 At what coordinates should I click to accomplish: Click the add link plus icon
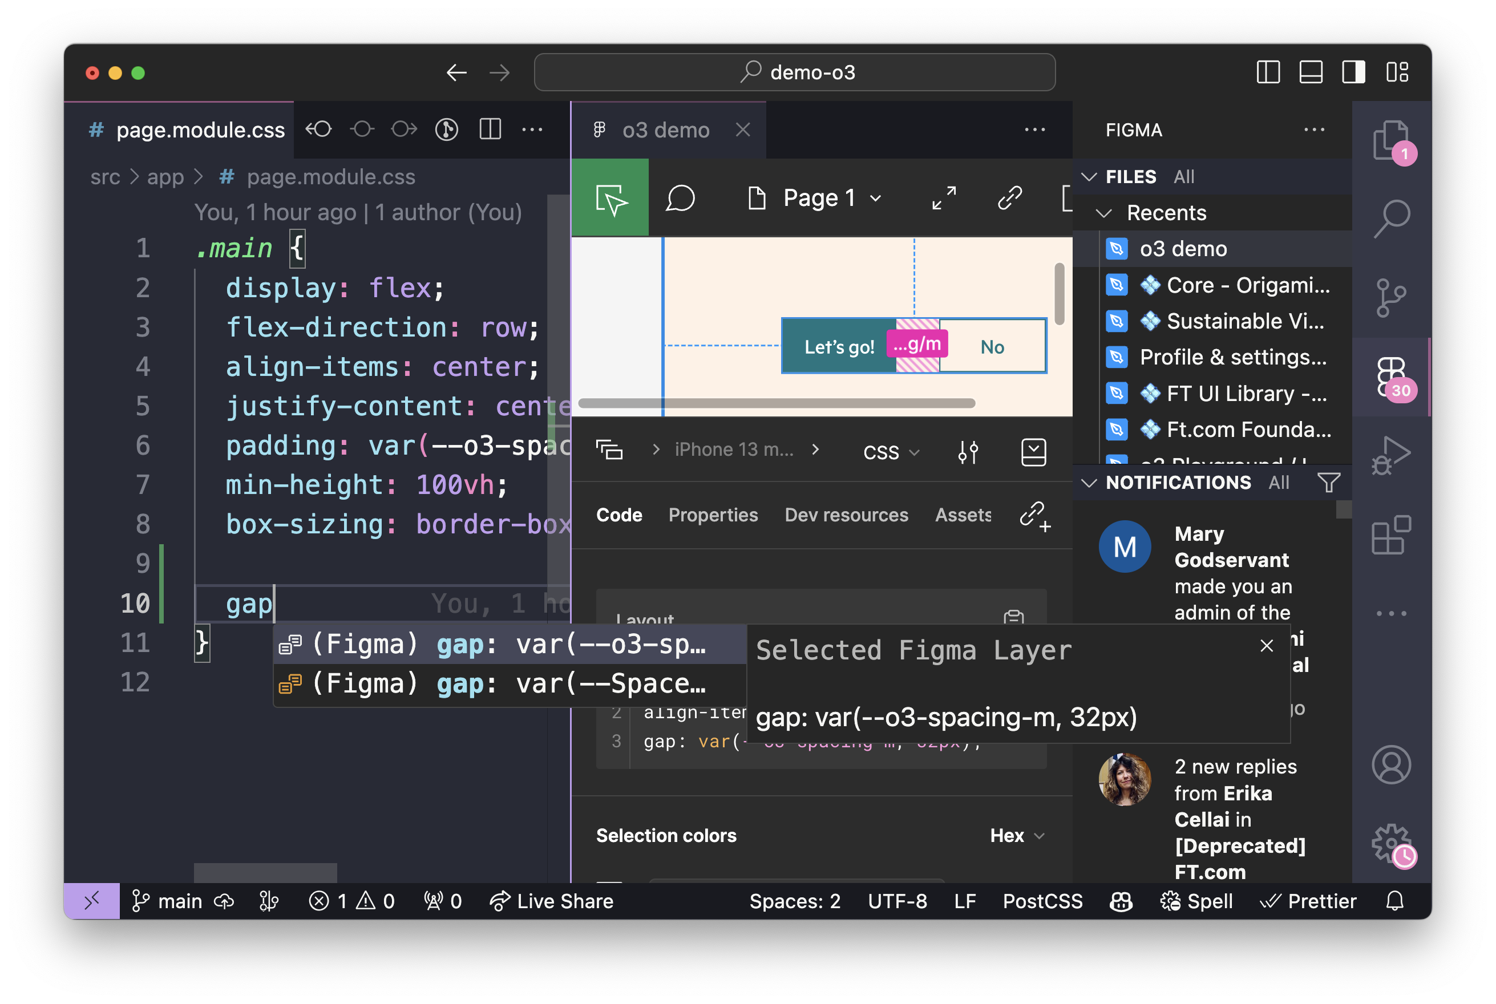click(x=1035, y=516)
